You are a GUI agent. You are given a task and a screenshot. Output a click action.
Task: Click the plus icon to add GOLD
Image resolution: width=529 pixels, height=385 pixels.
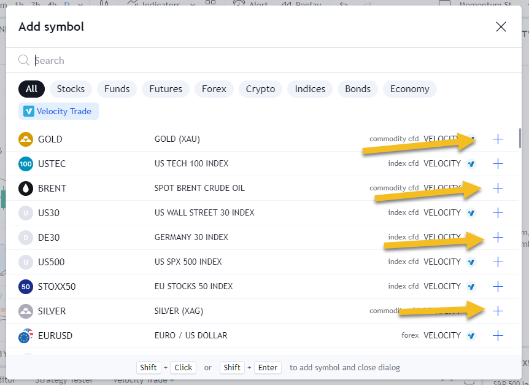498,139
